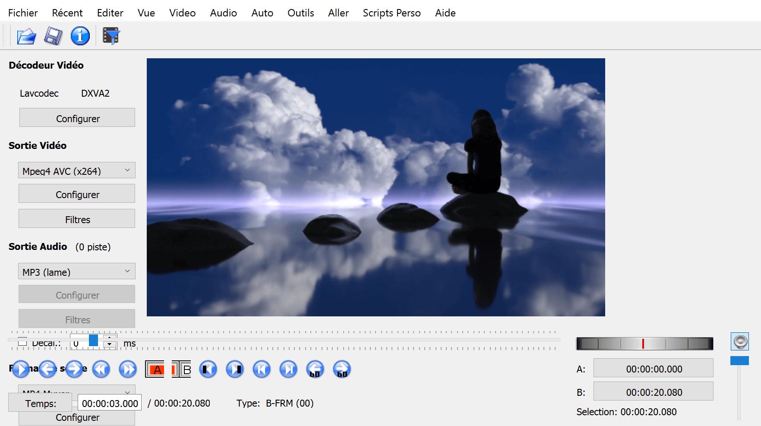Screen dimensions: 761x426
Task: Open the Sortie Vidéo codec dropdown
Action: pyautogui.click(x=76, y=170)
